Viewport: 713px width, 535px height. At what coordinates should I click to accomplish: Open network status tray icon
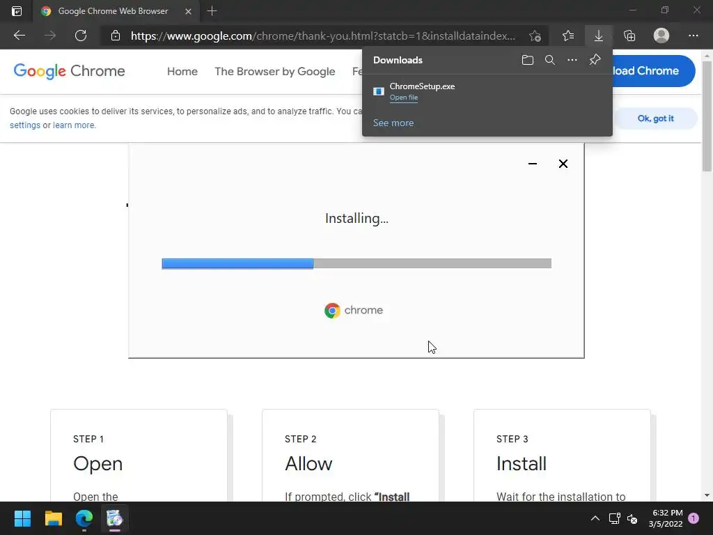614,518
